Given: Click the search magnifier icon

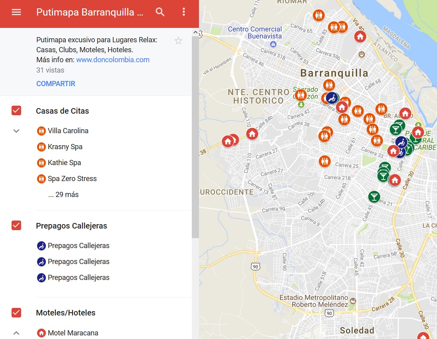Looking at the screenshot, I should click(160, 12).
